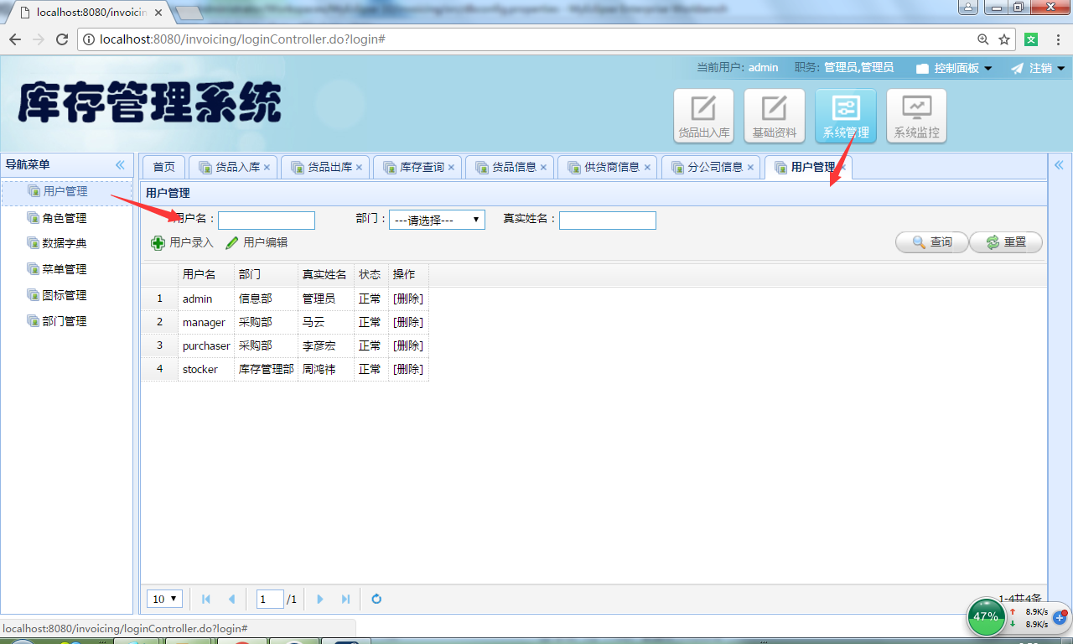Collapse the 导航菜单 sidebar with the « arrow

pos(120,165)
